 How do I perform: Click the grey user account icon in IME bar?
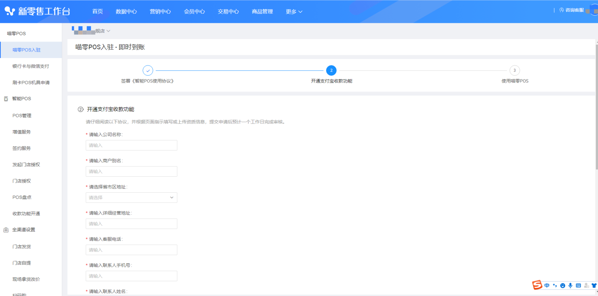coord(586,285)
